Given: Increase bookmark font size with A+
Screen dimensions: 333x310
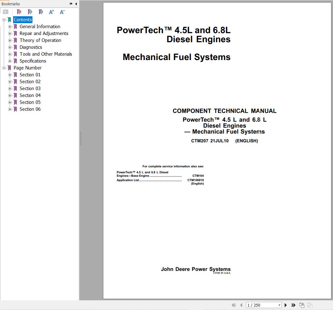Looking at the screenshot, I should (51, 12).
